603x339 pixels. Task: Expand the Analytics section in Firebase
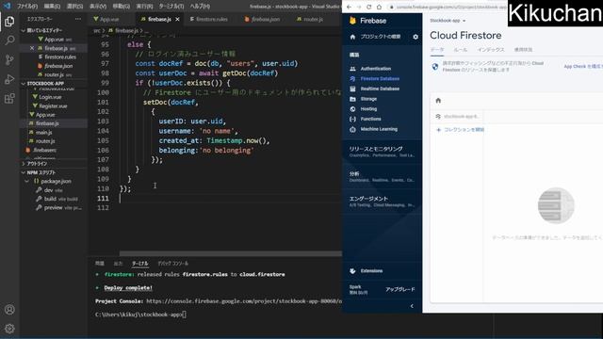[382, 176]
